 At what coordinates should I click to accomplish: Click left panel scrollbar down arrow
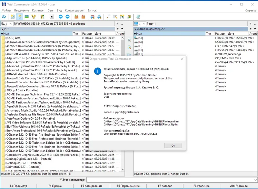coord(123,169)
